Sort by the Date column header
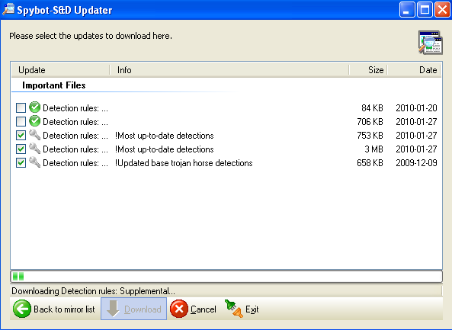The height and width of the screenshot is (330, 452). [x=414, y=70]
